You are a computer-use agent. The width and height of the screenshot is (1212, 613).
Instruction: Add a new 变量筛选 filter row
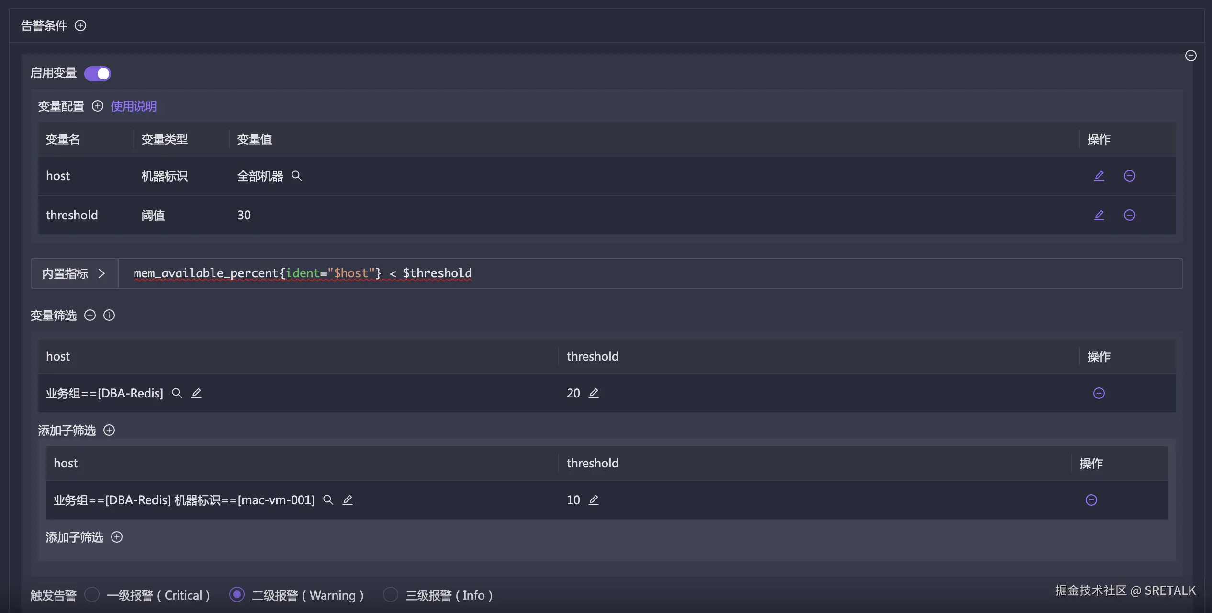90,315
